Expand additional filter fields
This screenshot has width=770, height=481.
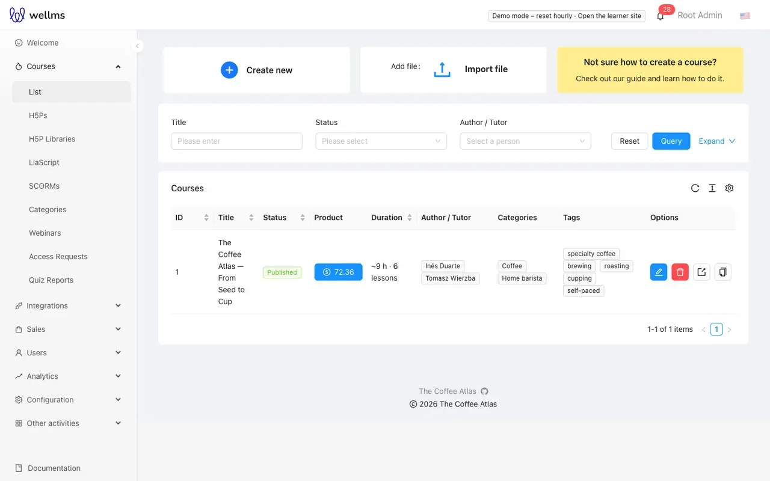717,141
